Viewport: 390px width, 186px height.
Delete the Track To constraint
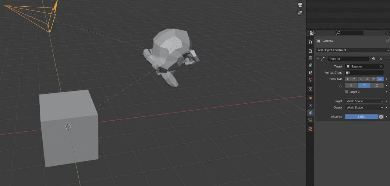point(381,59)
